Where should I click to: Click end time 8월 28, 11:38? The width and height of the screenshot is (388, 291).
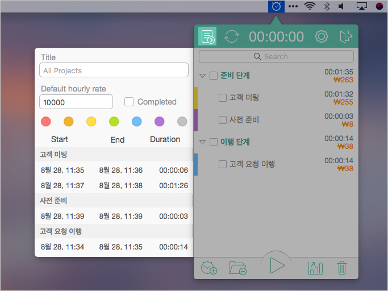[121, 185]
